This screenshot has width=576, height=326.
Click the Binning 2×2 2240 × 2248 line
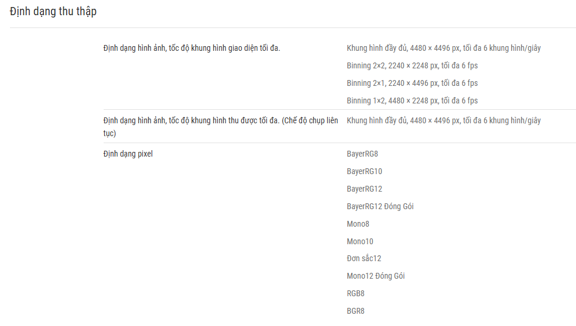pos(412,65)
